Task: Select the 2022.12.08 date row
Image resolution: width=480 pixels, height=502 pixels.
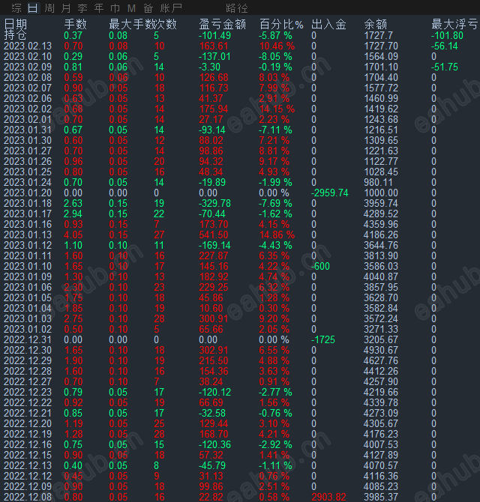Action: (x=28, y=497)
